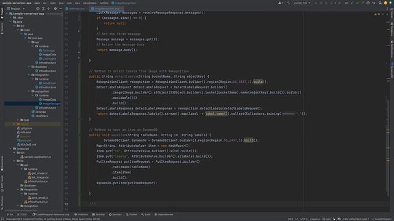Click the Git Push arrow icon

[363, 3]
